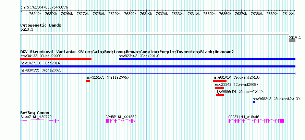Viewport: 305px width, 140px height.
Task: Click the 76250k ruler position
Action: 51,14
